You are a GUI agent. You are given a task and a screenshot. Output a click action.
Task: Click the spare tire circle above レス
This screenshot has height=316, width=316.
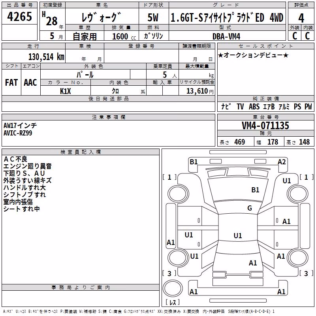pyautogui.click(x=173, y=288)
